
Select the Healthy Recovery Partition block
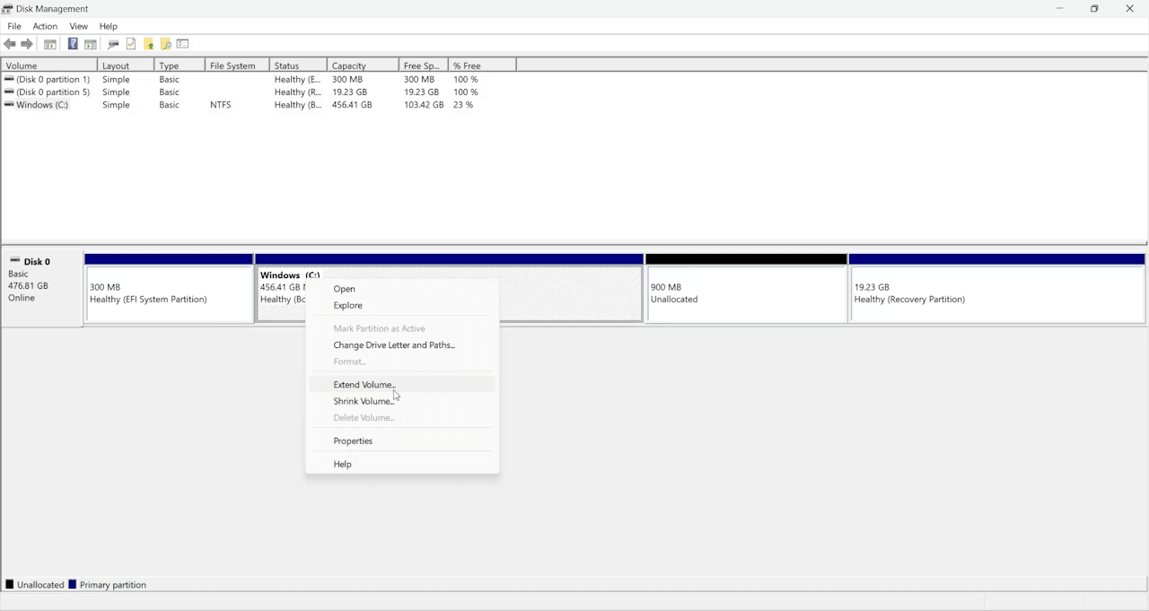click(995, 293)
